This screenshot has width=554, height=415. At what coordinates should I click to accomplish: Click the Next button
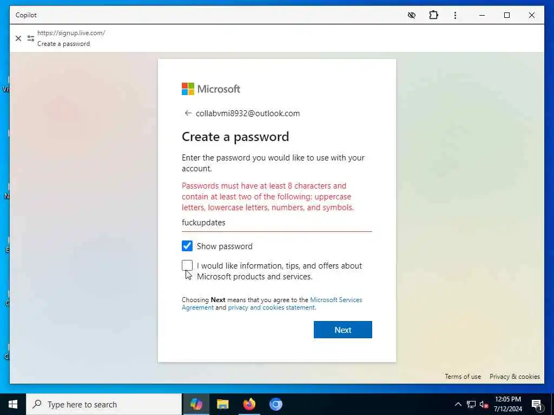click(x=342, y=330)
